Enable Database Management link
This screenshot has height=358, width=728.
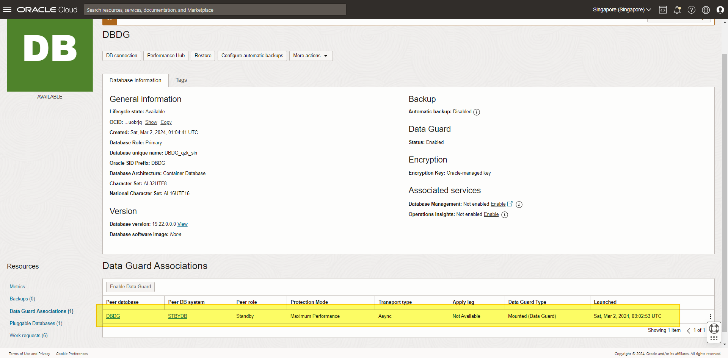pyautogui.click(x=498, y=204)
